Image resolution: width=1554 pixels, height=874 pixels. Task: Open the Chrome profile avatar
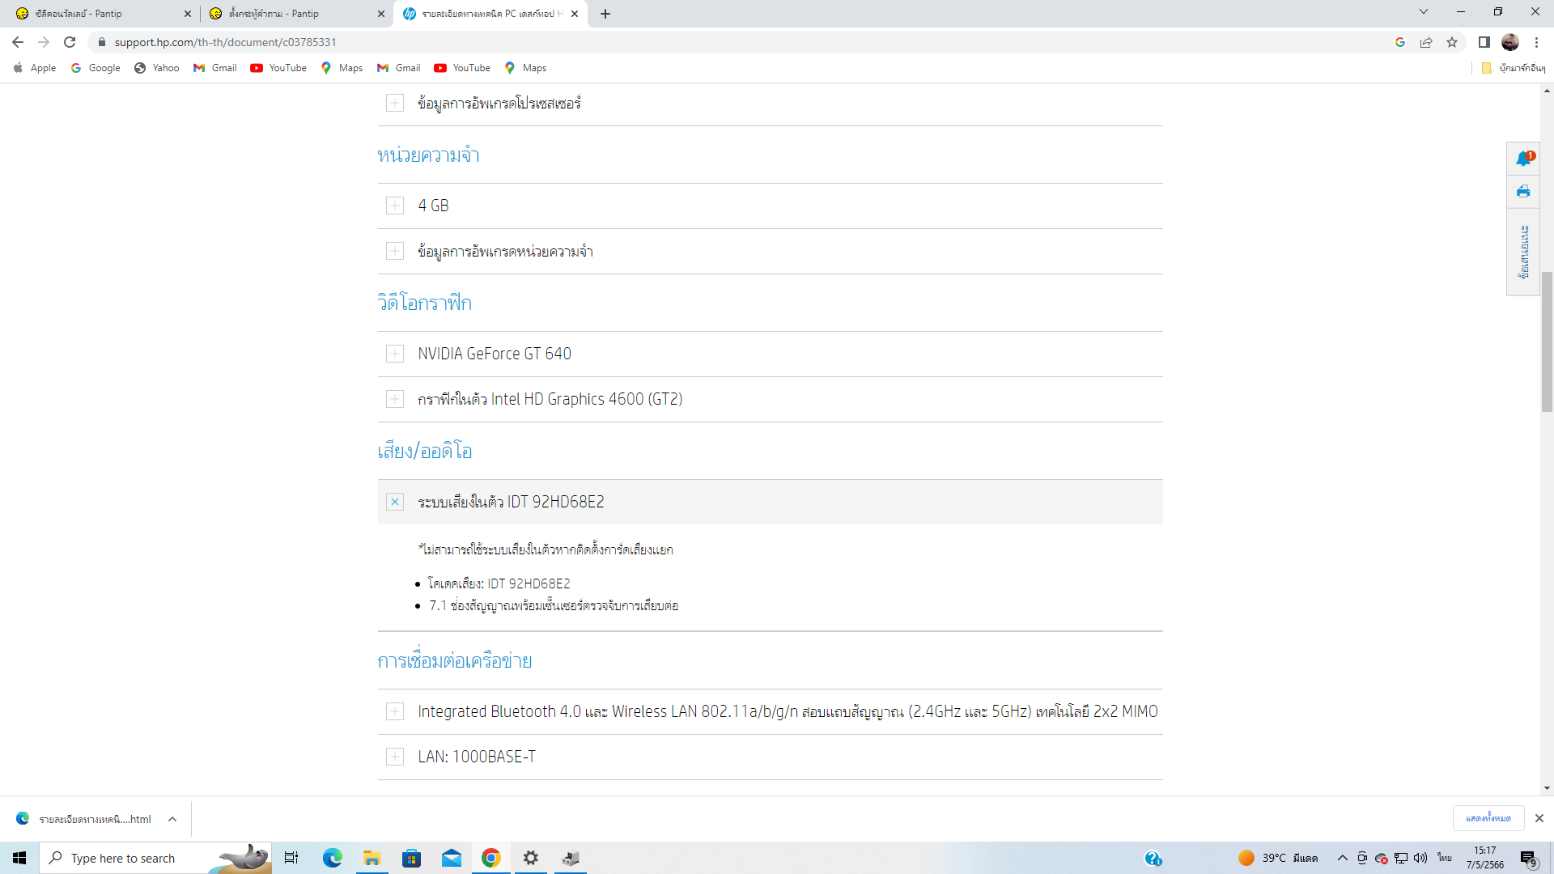point(1510,42)
